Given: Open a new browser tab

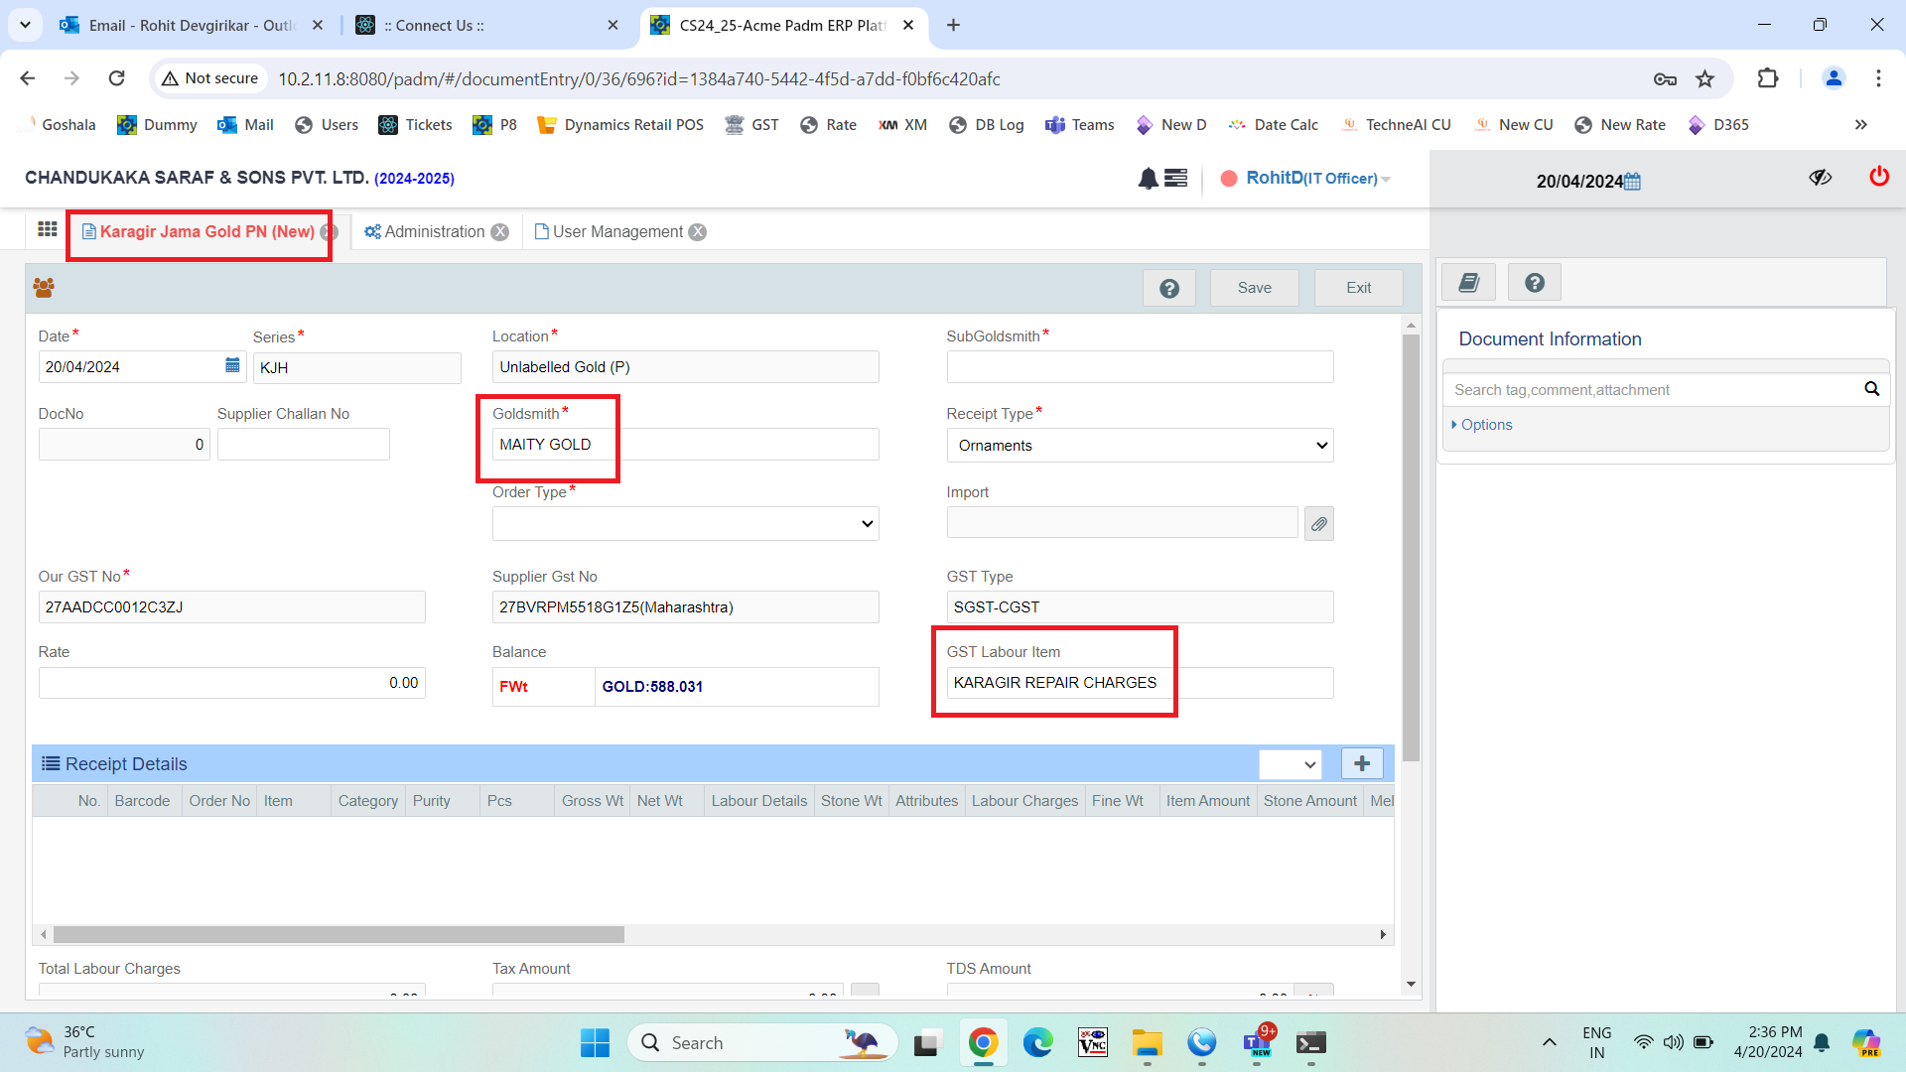Looking at the screenshot, I should coord(953,25).
